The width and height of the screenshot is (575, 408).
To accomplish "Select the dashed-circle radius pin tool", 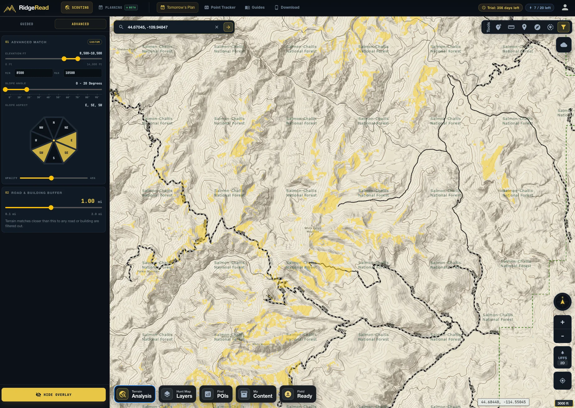I will pos(550,27).
